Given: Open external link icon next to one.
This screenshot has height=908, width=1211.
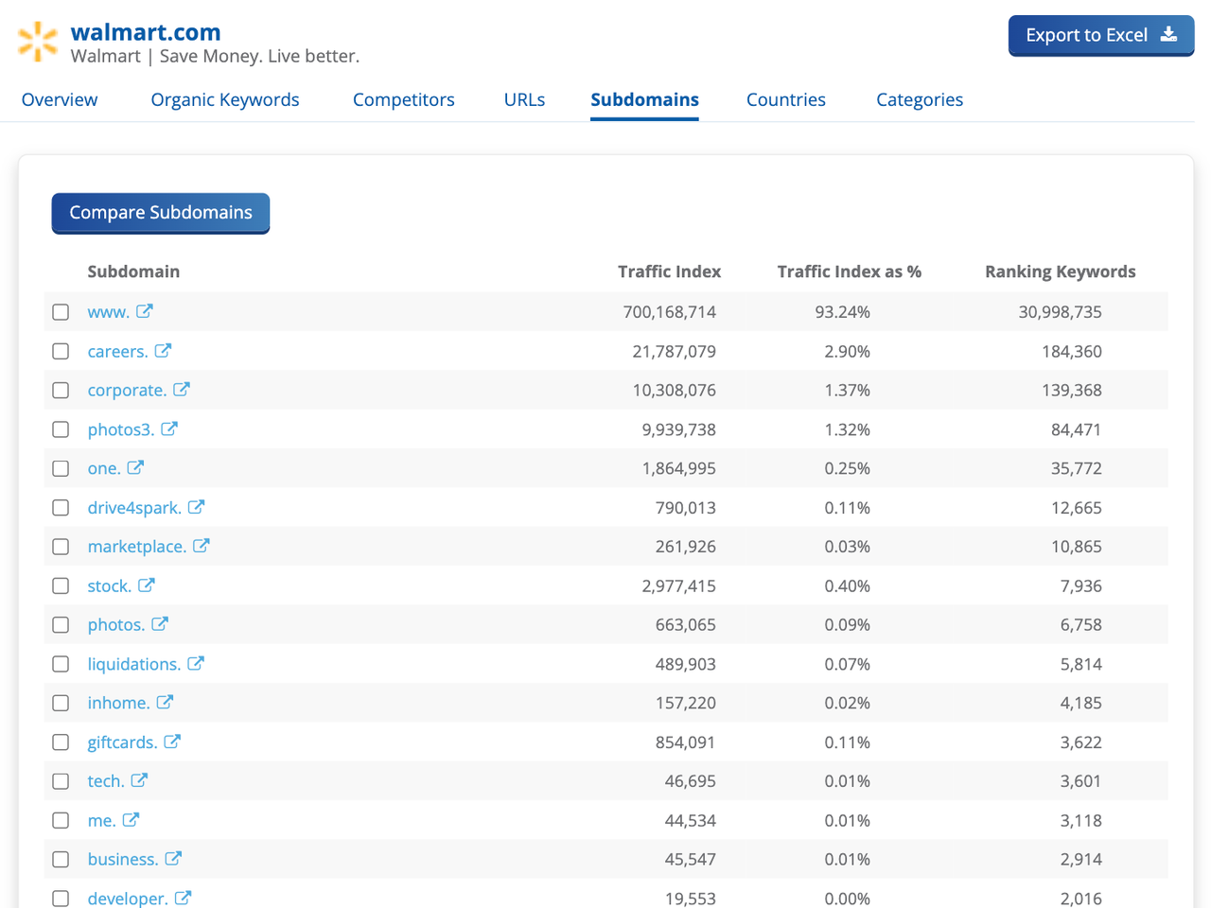Looking at the screenshot, I should [x=135, y=468].
